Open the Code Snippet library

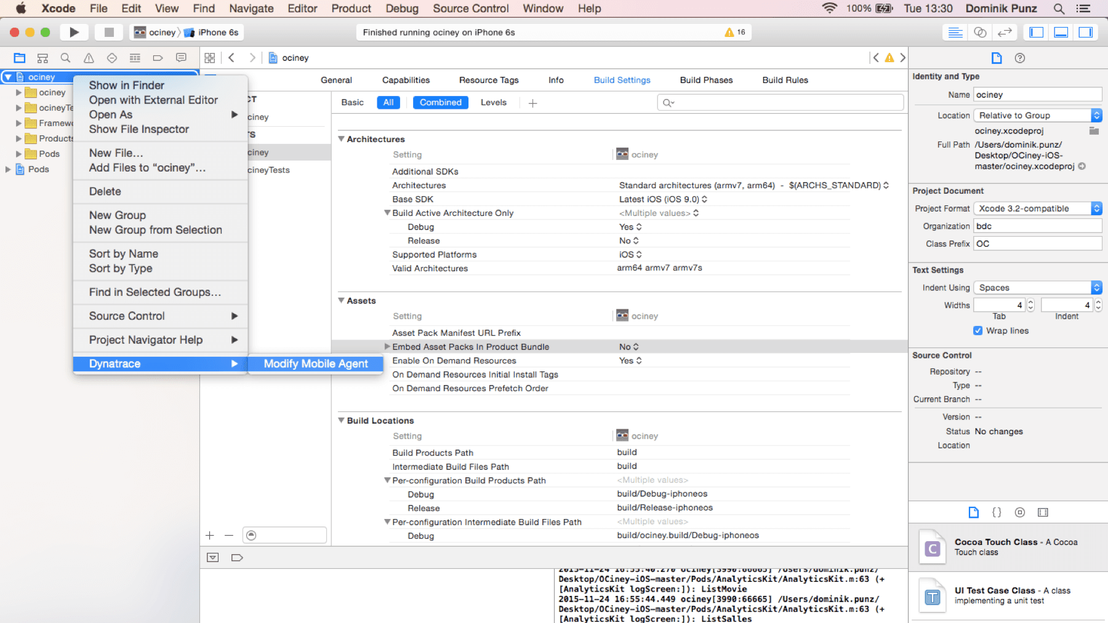point(997,512)
